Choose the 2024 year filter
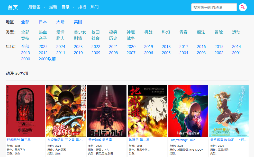The width and height of the screenshot is (254, 157). (x=61, y=46)
